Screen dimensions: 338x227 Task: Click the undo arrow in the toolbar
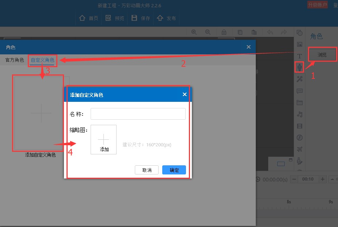[x=269, y=32]
